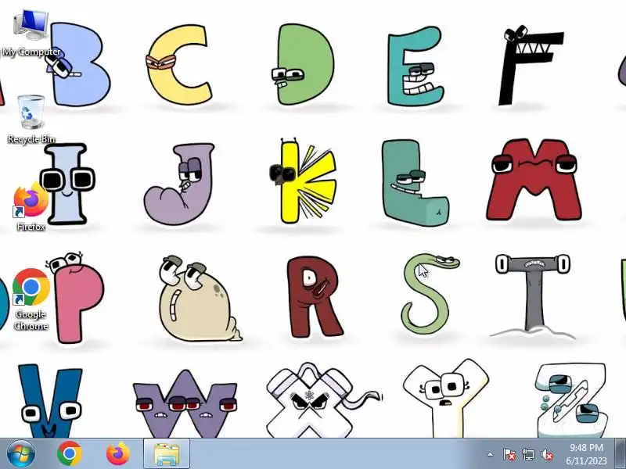Open the Windows Start menu orb
The width and height of the screenshot is (626, 469).
[x=20, y=454]
